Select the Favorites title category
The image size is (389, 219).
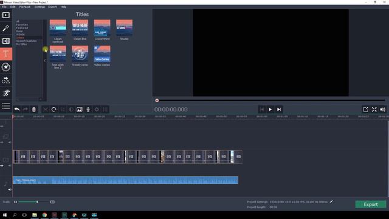point(22,24)
